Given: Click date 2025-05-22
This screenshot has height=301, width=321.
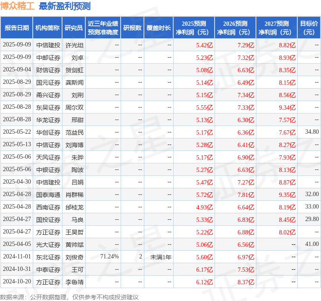Looking at the screenshot, I should click(x=17, y=132).
